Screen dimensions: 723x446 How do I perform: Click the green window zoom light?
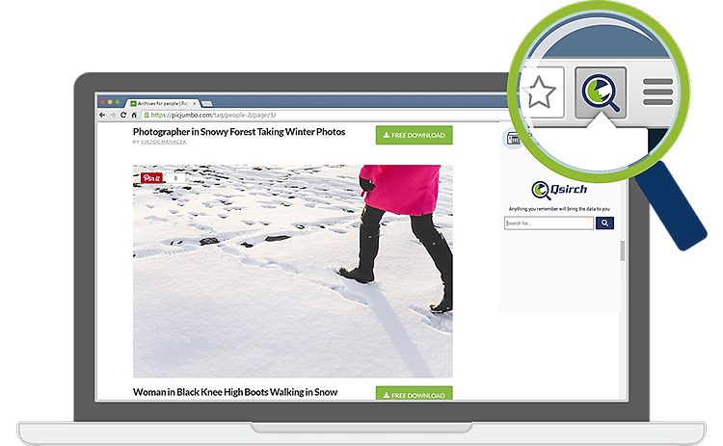click(118, 102)
